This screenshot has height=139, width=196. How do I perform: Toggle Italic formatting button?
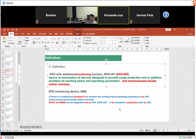tap(37, 42)
